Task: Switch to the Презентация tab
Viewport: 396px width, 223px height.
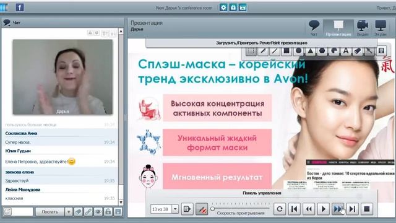Action: click(x=338, y=28)
